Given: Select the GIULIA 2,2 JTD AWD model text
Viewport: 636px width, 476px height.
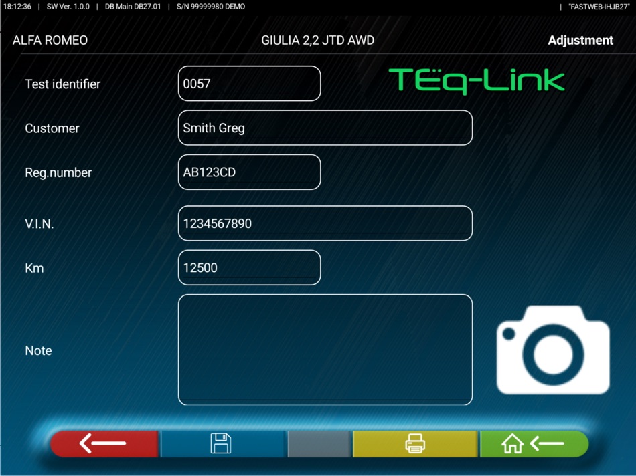Looking at the screenshot, I should pyautogui.click(x=317, y=41).
